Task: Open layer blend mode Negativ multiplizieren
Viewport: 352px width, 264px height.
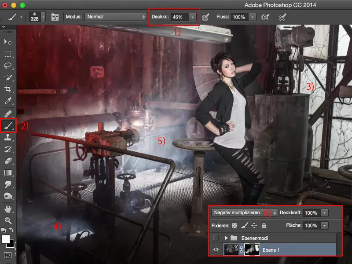Action: [245, 213]
